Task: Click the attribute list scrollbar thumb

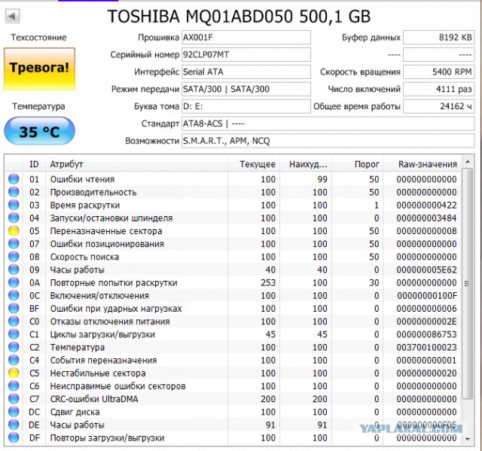Action: tap(468, 283)
